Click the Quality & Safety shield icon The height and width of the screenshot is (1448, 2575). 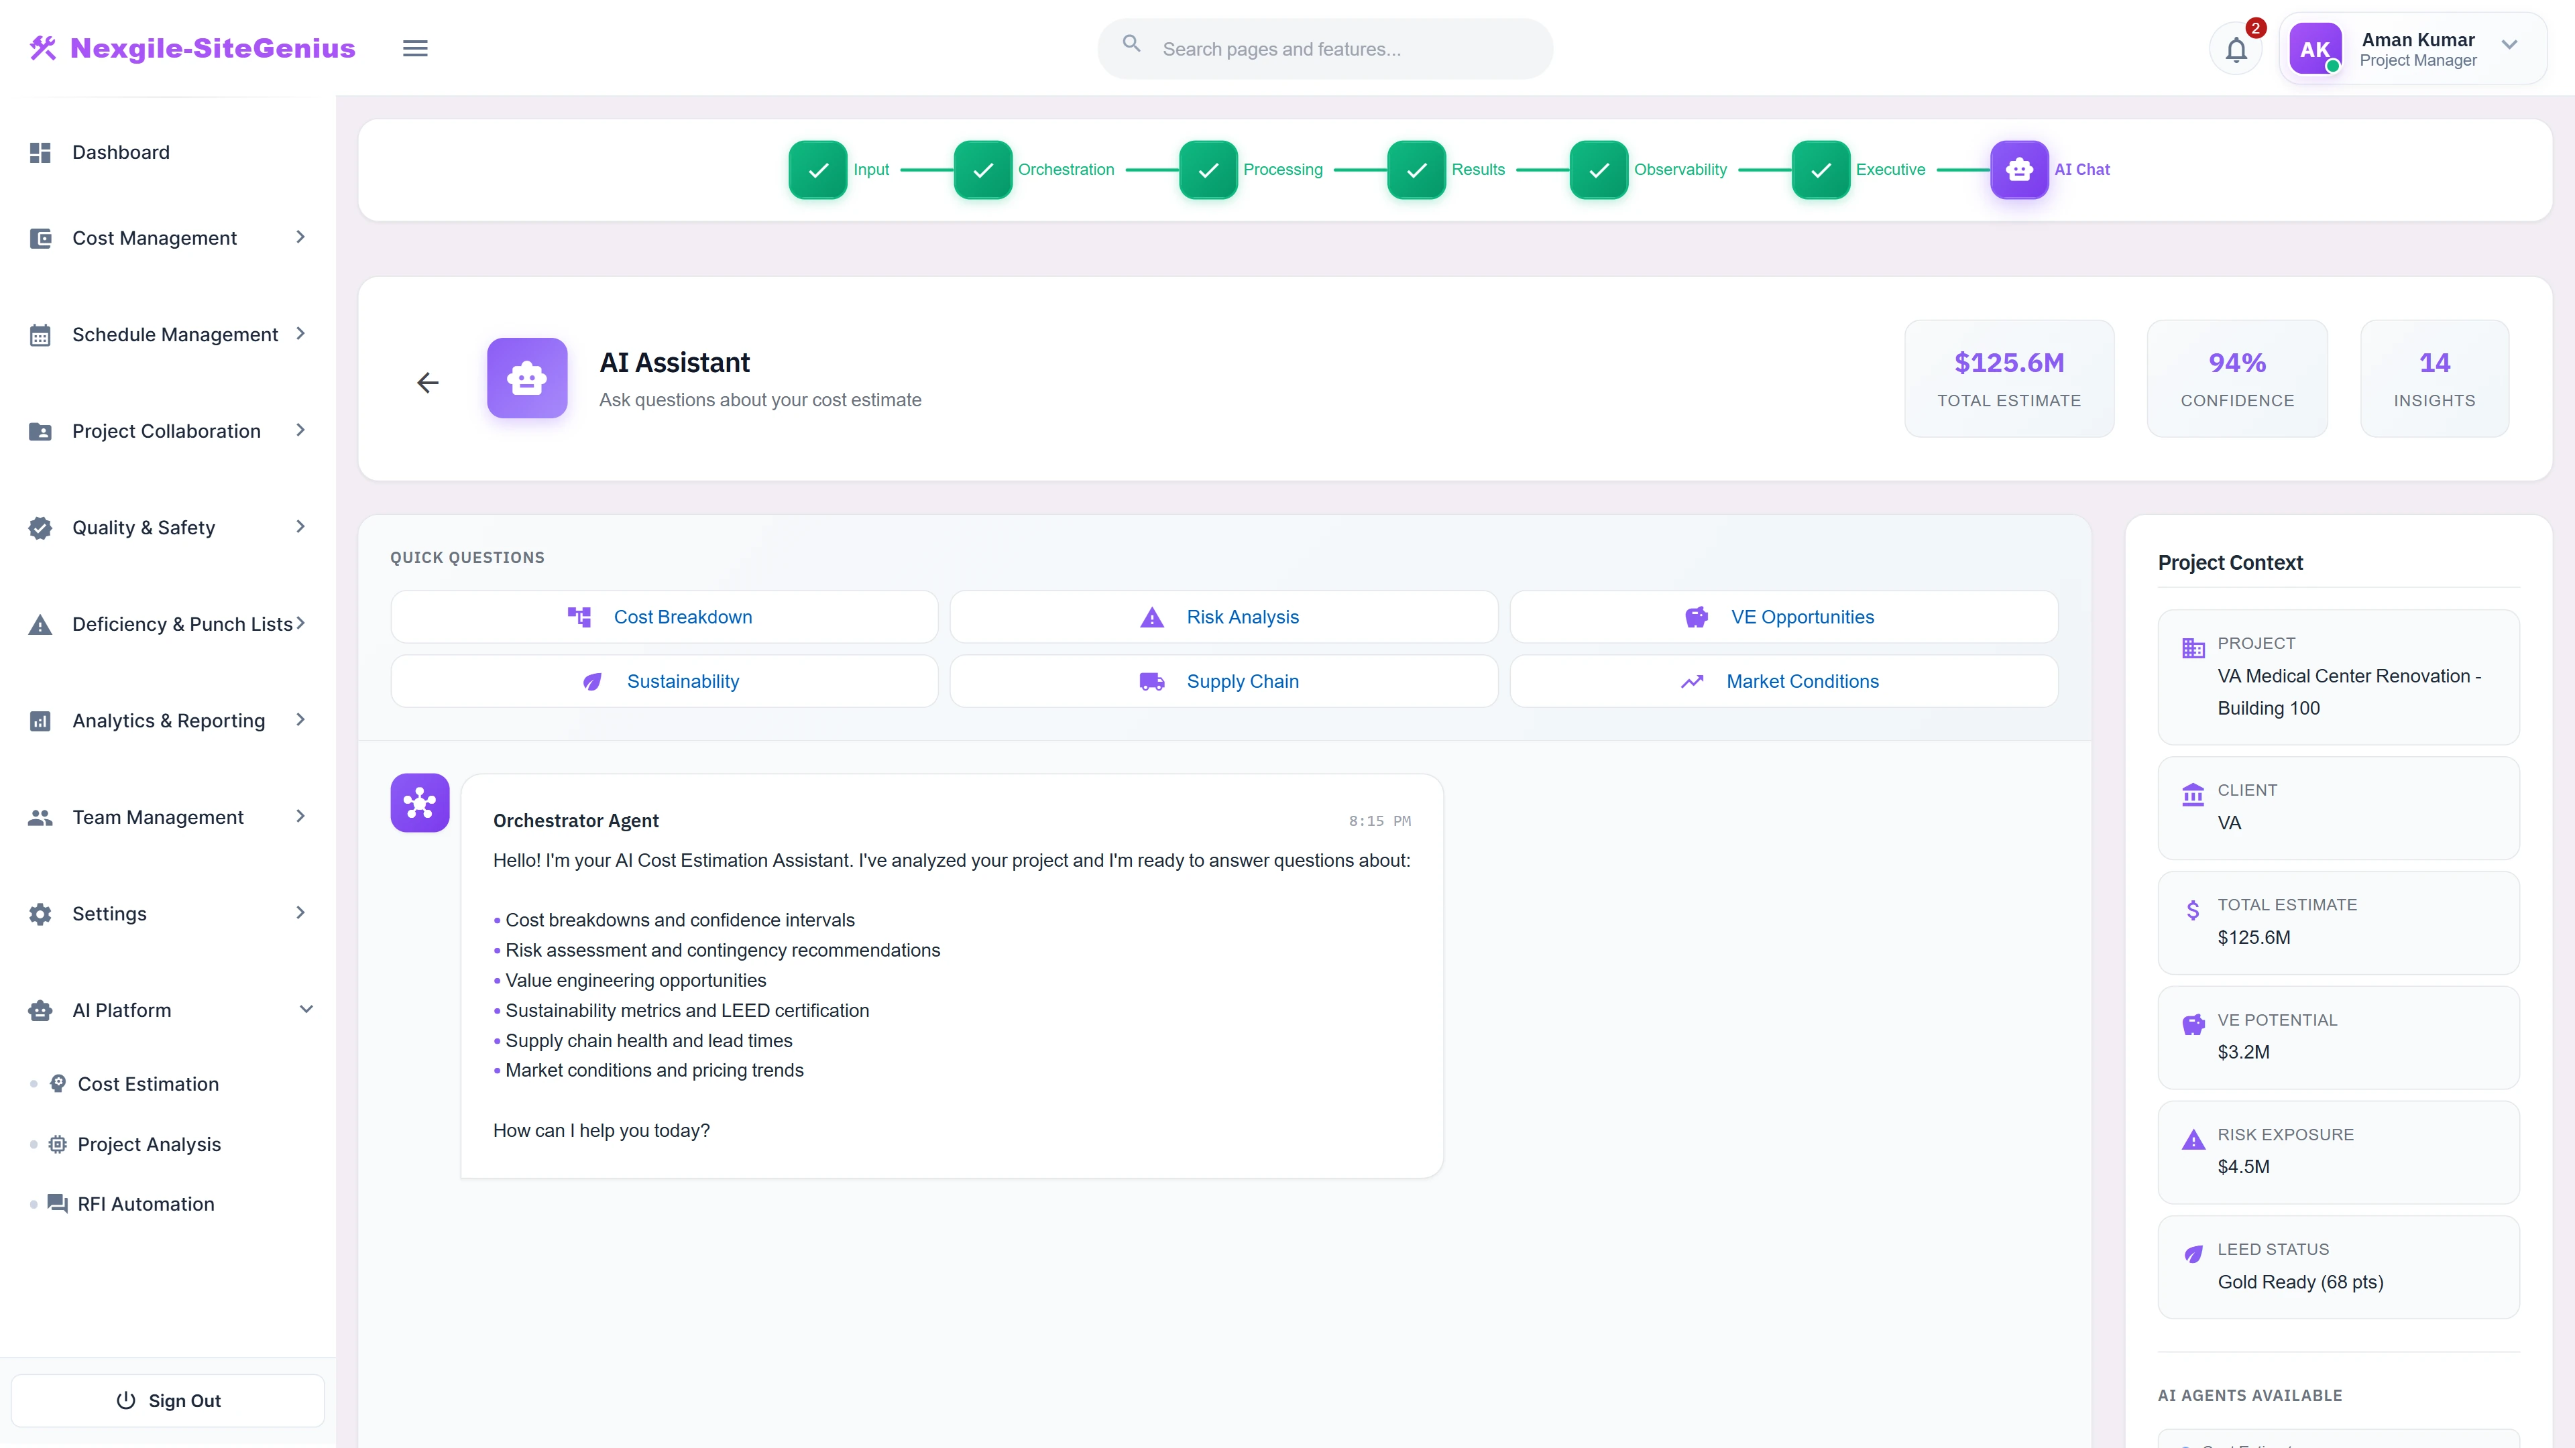coord(40,527)
